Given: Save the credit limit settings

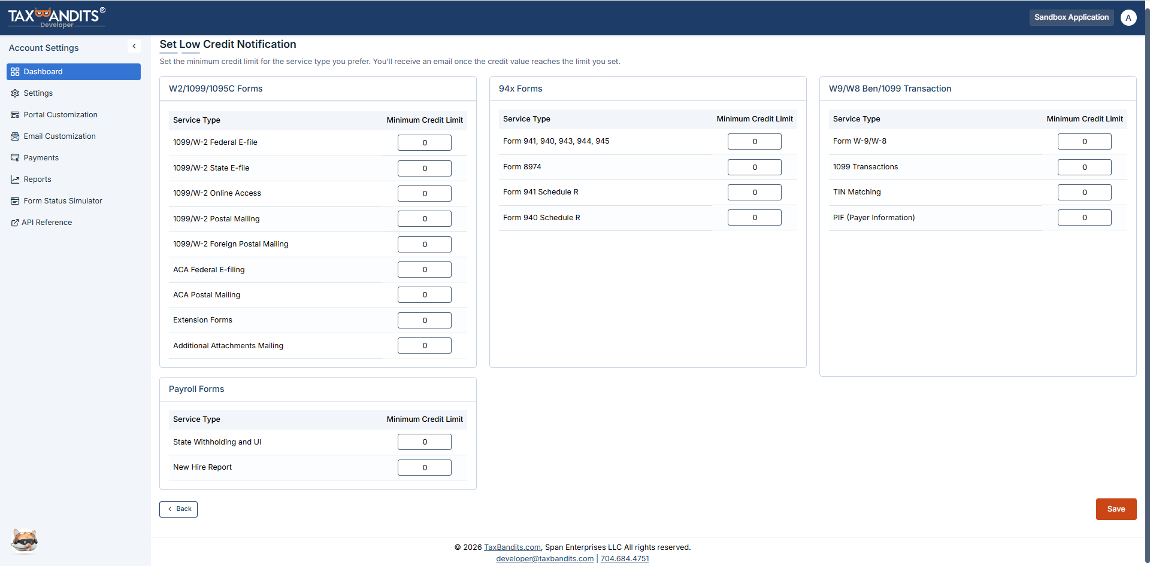Looking at the screenshot, I should point(1116,509).
